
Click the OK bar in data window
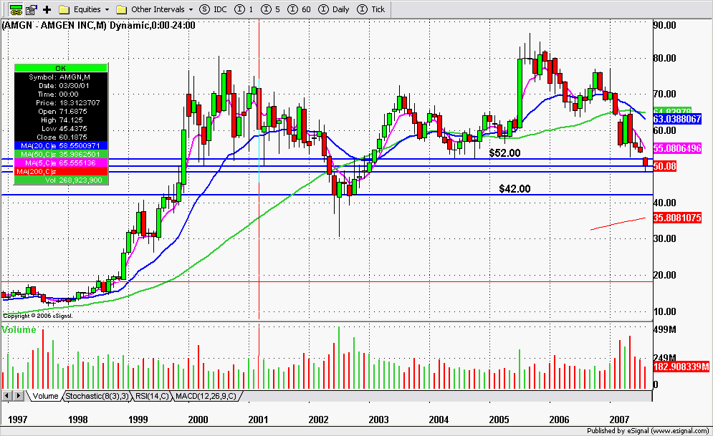click(61, 68)
